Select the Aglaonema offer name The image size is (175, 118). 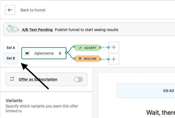tap(44, 53)
